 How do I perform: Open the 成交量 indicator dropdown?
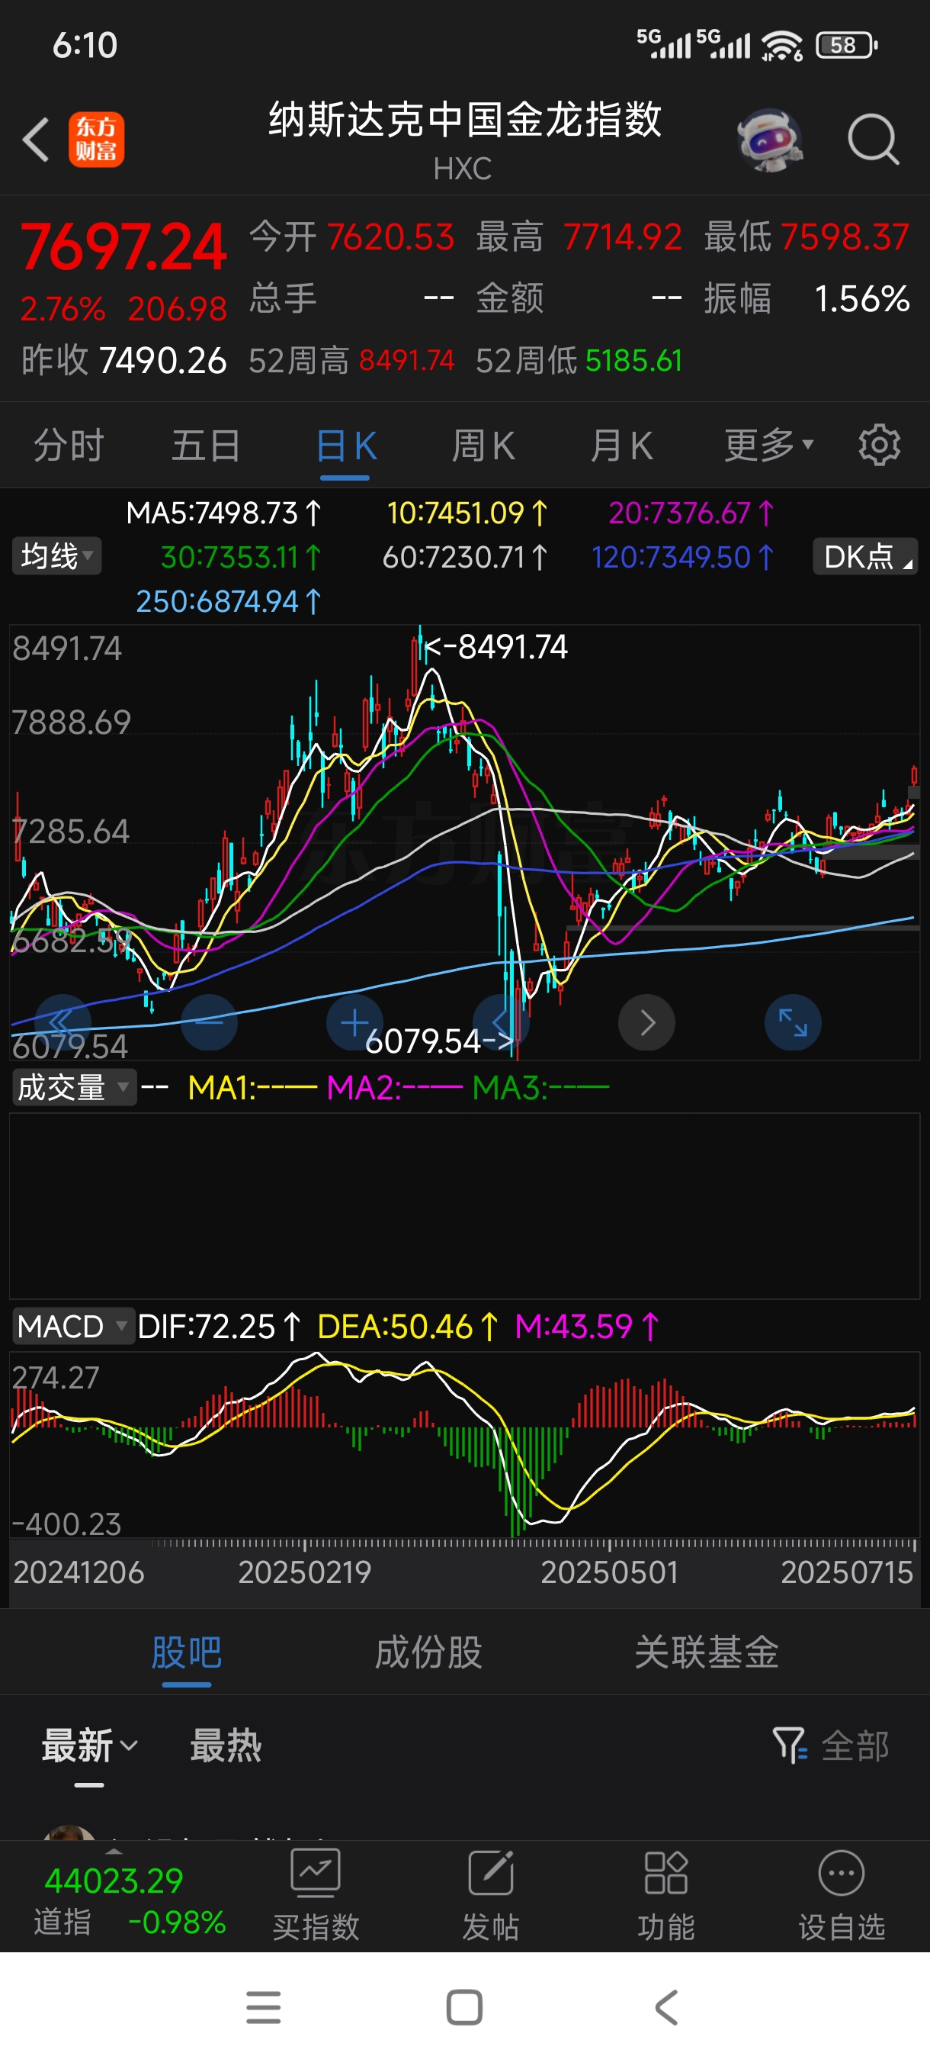73,1087
